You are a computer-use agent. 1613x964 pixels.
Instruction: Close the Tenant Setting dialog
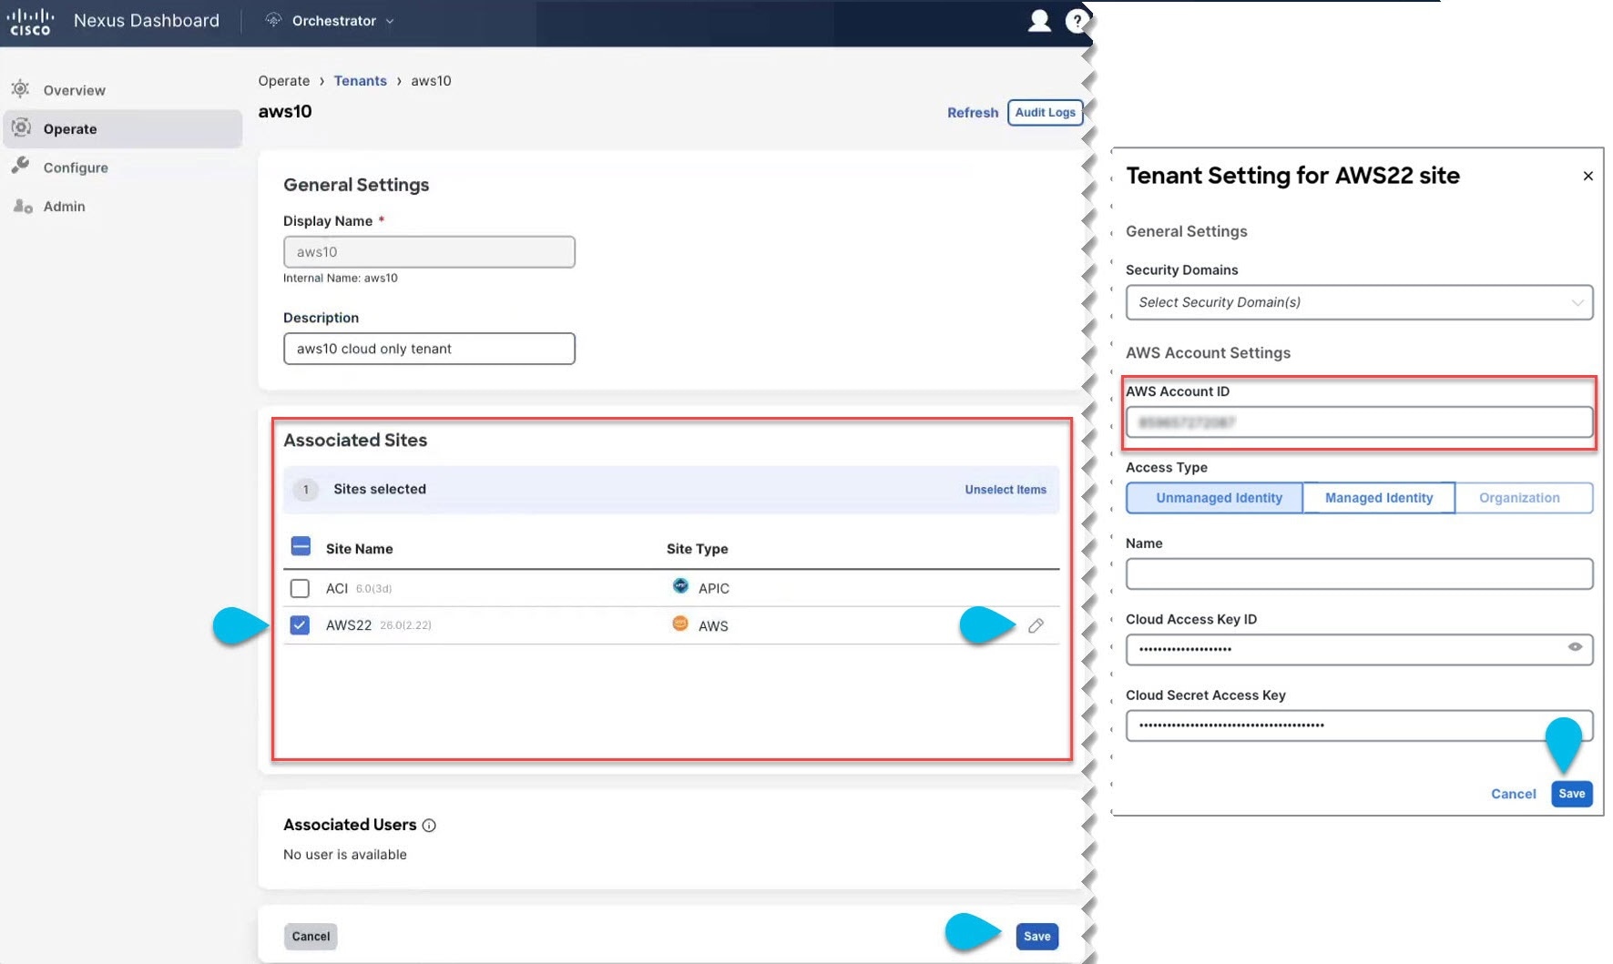[x=1587, y=176]
